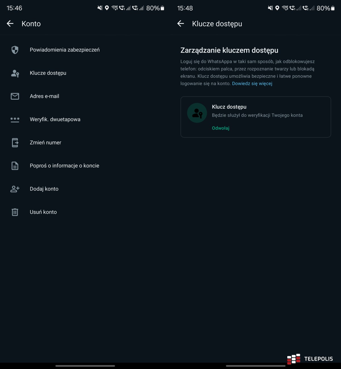This screenshot has height=369, width=341.
Task: Choose Zmień numer option
Action: (45, 142)
